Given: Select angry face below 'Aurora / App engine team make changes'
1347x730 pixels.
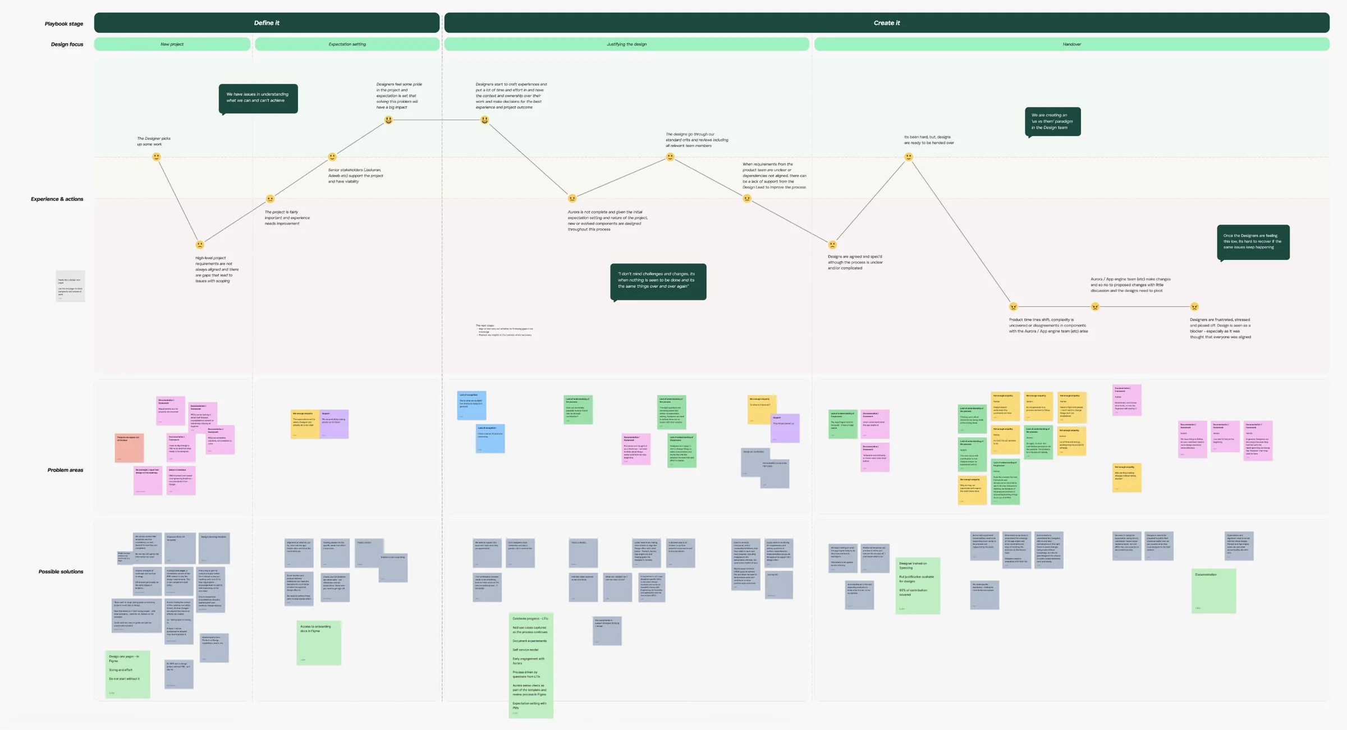Looking at the screenshot, I should click(x=1095, y=306).
